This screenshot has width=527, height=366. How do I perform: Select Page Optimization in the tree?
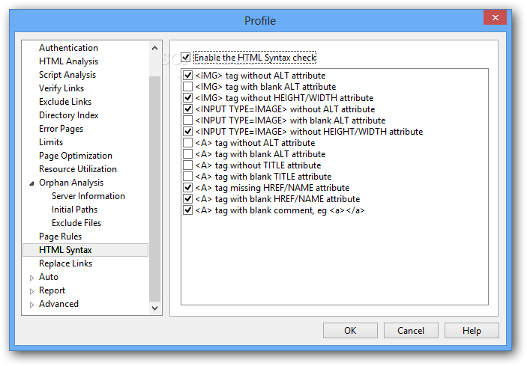[x=76, y=156]
